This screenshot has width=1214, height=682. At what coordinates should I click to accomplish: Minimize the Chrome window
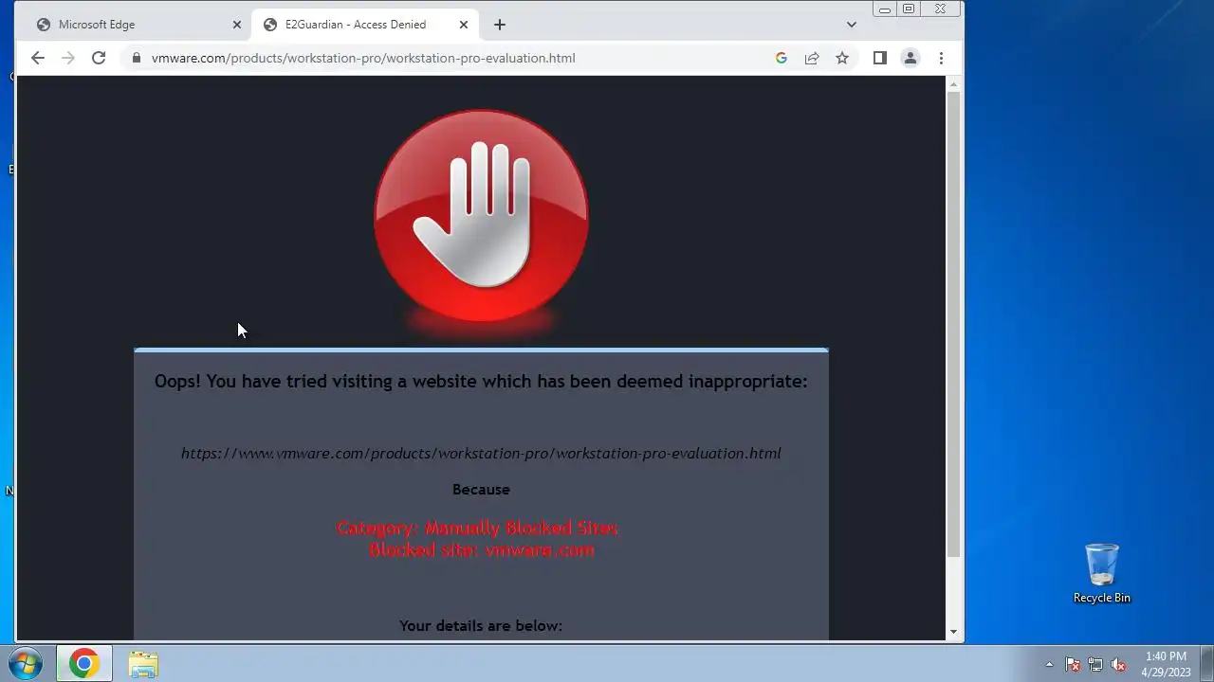click(885, 9)
